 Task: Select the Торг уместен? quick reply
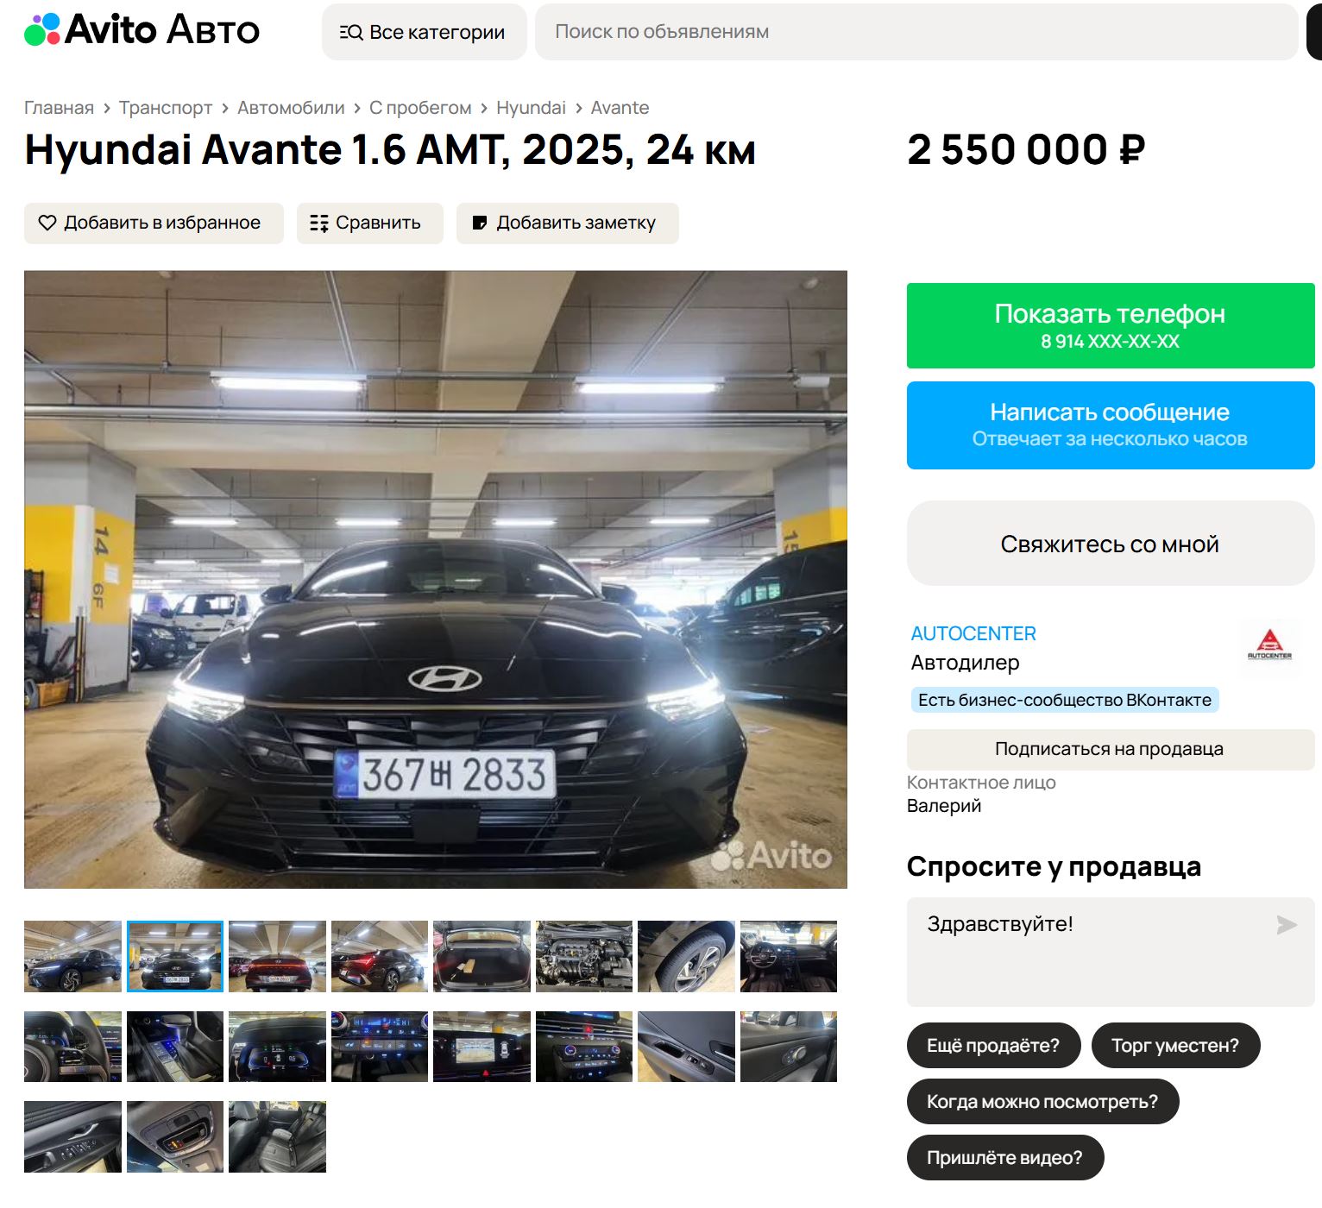point(1175,1045)
